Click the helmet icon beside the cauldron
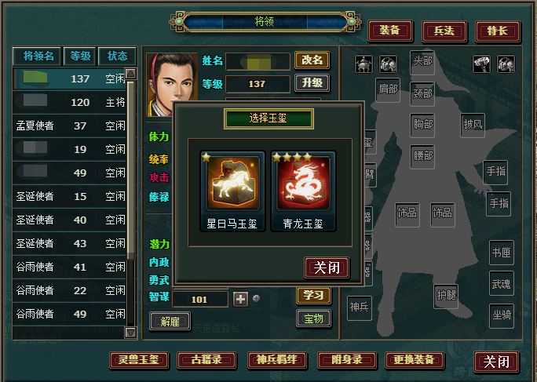The image size is (537, 382). click(x=388, y=64)
